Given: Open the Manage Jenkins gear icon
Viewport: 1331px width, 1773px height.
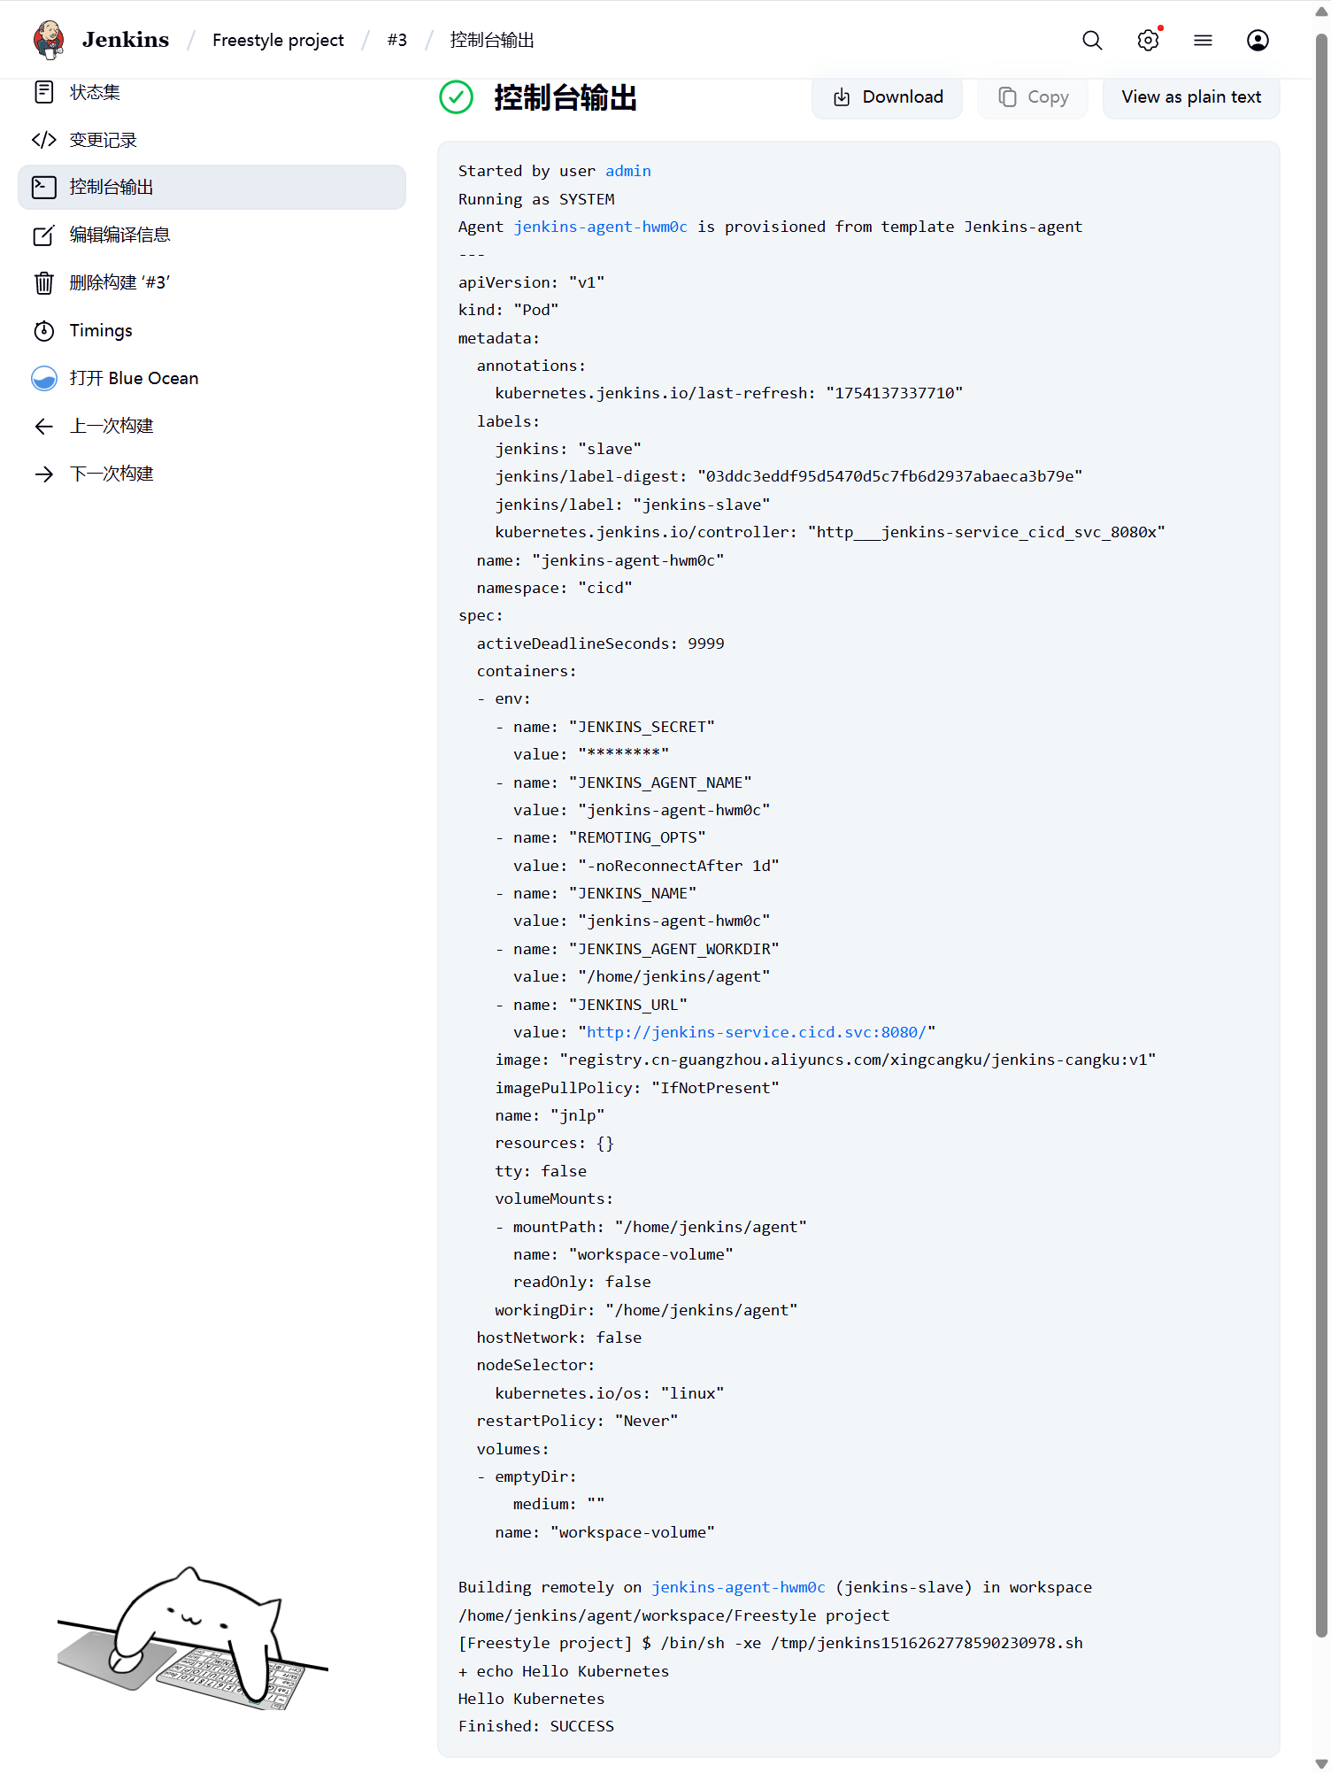Looking at the screenshot, I should coord(1148,41).
